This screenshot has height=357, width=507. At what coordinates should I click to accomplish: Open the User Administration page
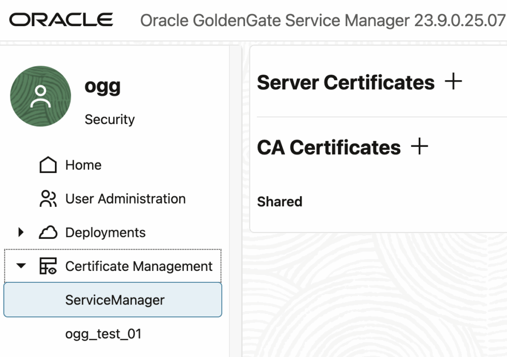click(x=125, y=199)
